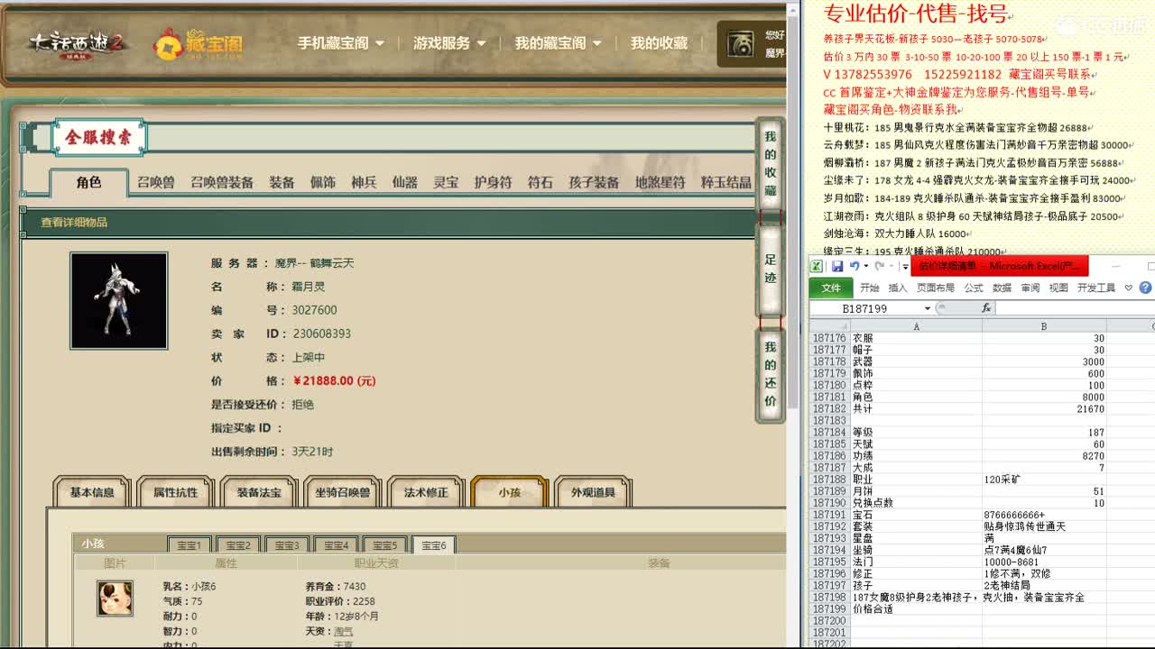This screenshot has width=1155, height=649.
Task: Open the 地煞星符 category tab
Action: pos(660,182)
